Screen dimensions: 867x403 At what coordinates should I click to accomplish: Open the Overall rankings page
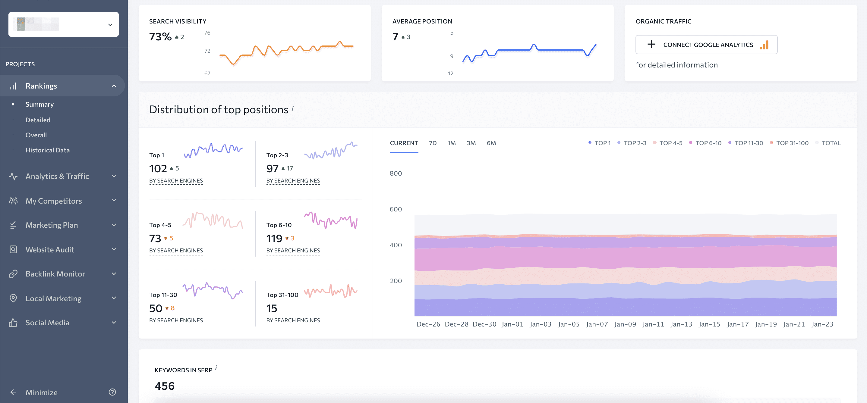click(36, 135)
